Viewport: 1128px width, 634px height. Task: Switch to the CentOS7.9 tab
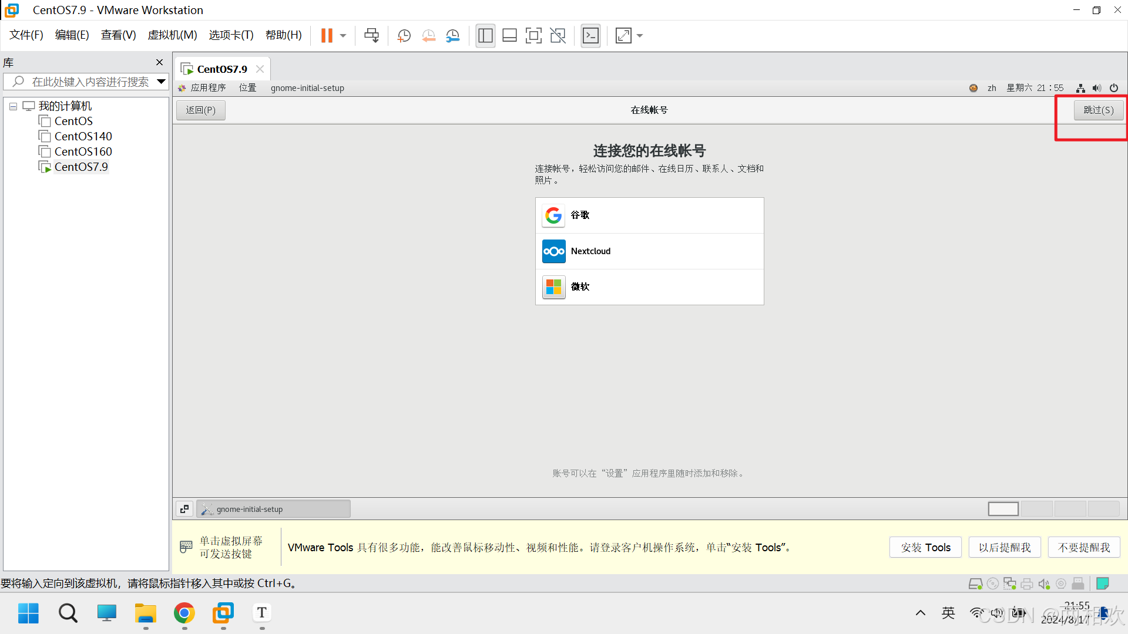coord(221,69)
